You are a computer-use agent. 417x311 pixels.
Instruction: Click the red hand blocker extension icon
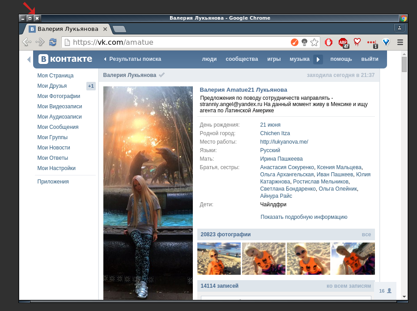point(329,42)
